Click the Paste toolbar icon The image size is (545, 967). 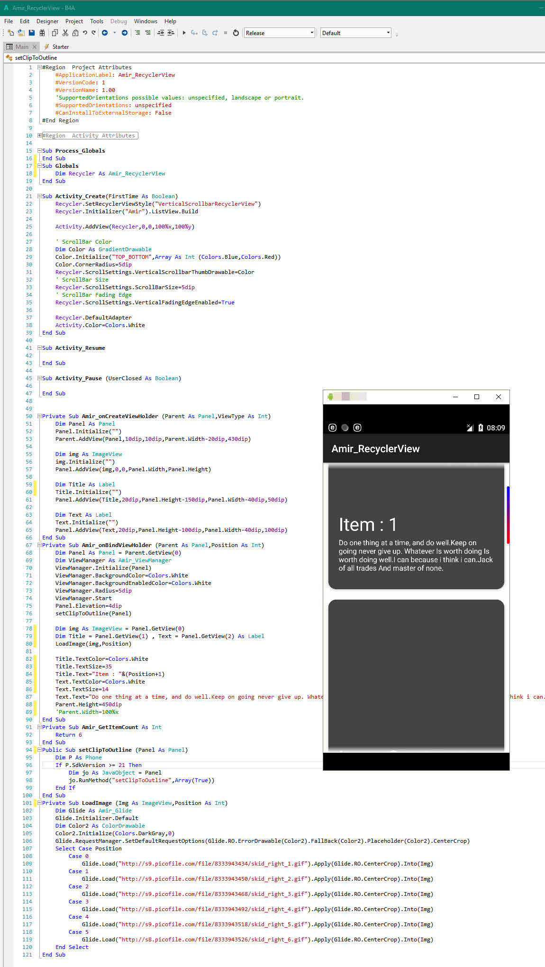click(x=75, y=33)
